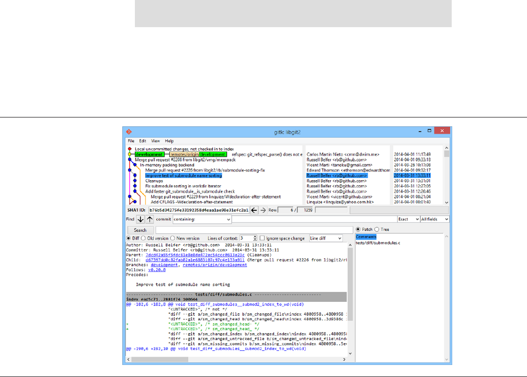This screenshot has width=527, height=377.
Task: Follow the remotes/origin/development branch link
Action: point(215,265)
